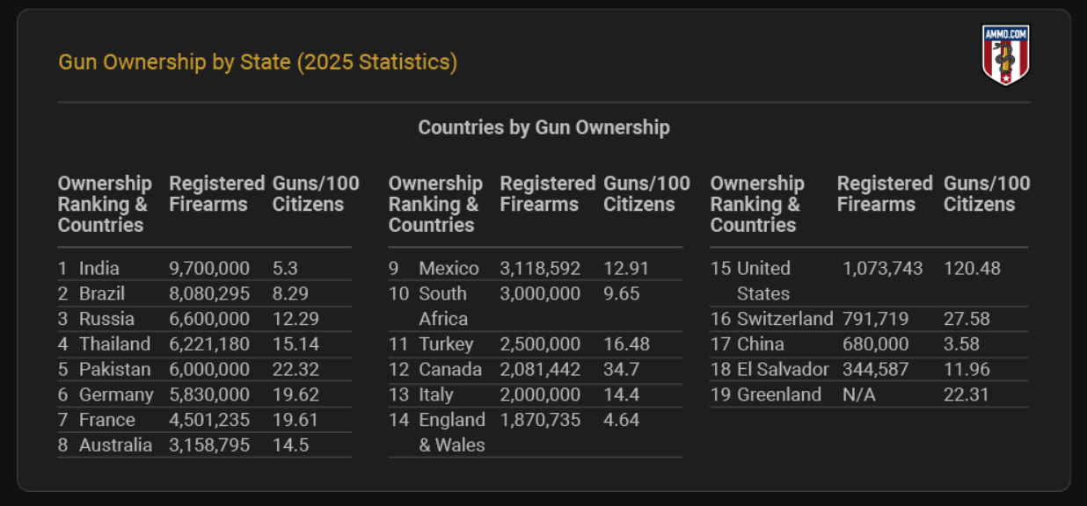
Task: Click the India row country name
Action: point(98,268)
